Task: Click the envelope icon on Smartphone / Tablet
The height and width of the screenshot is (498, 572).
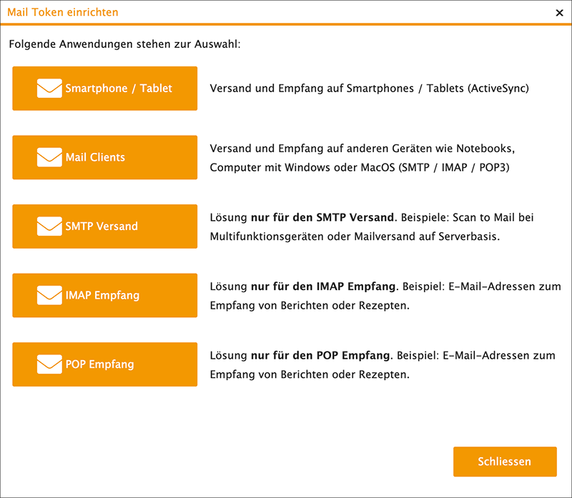Action: pos(49,89)
